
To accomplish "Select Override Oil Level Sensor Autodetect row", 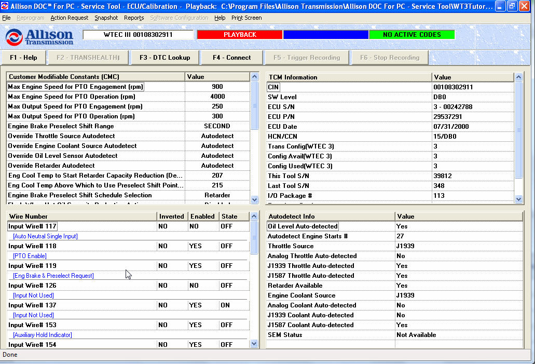I will point(128,156).
